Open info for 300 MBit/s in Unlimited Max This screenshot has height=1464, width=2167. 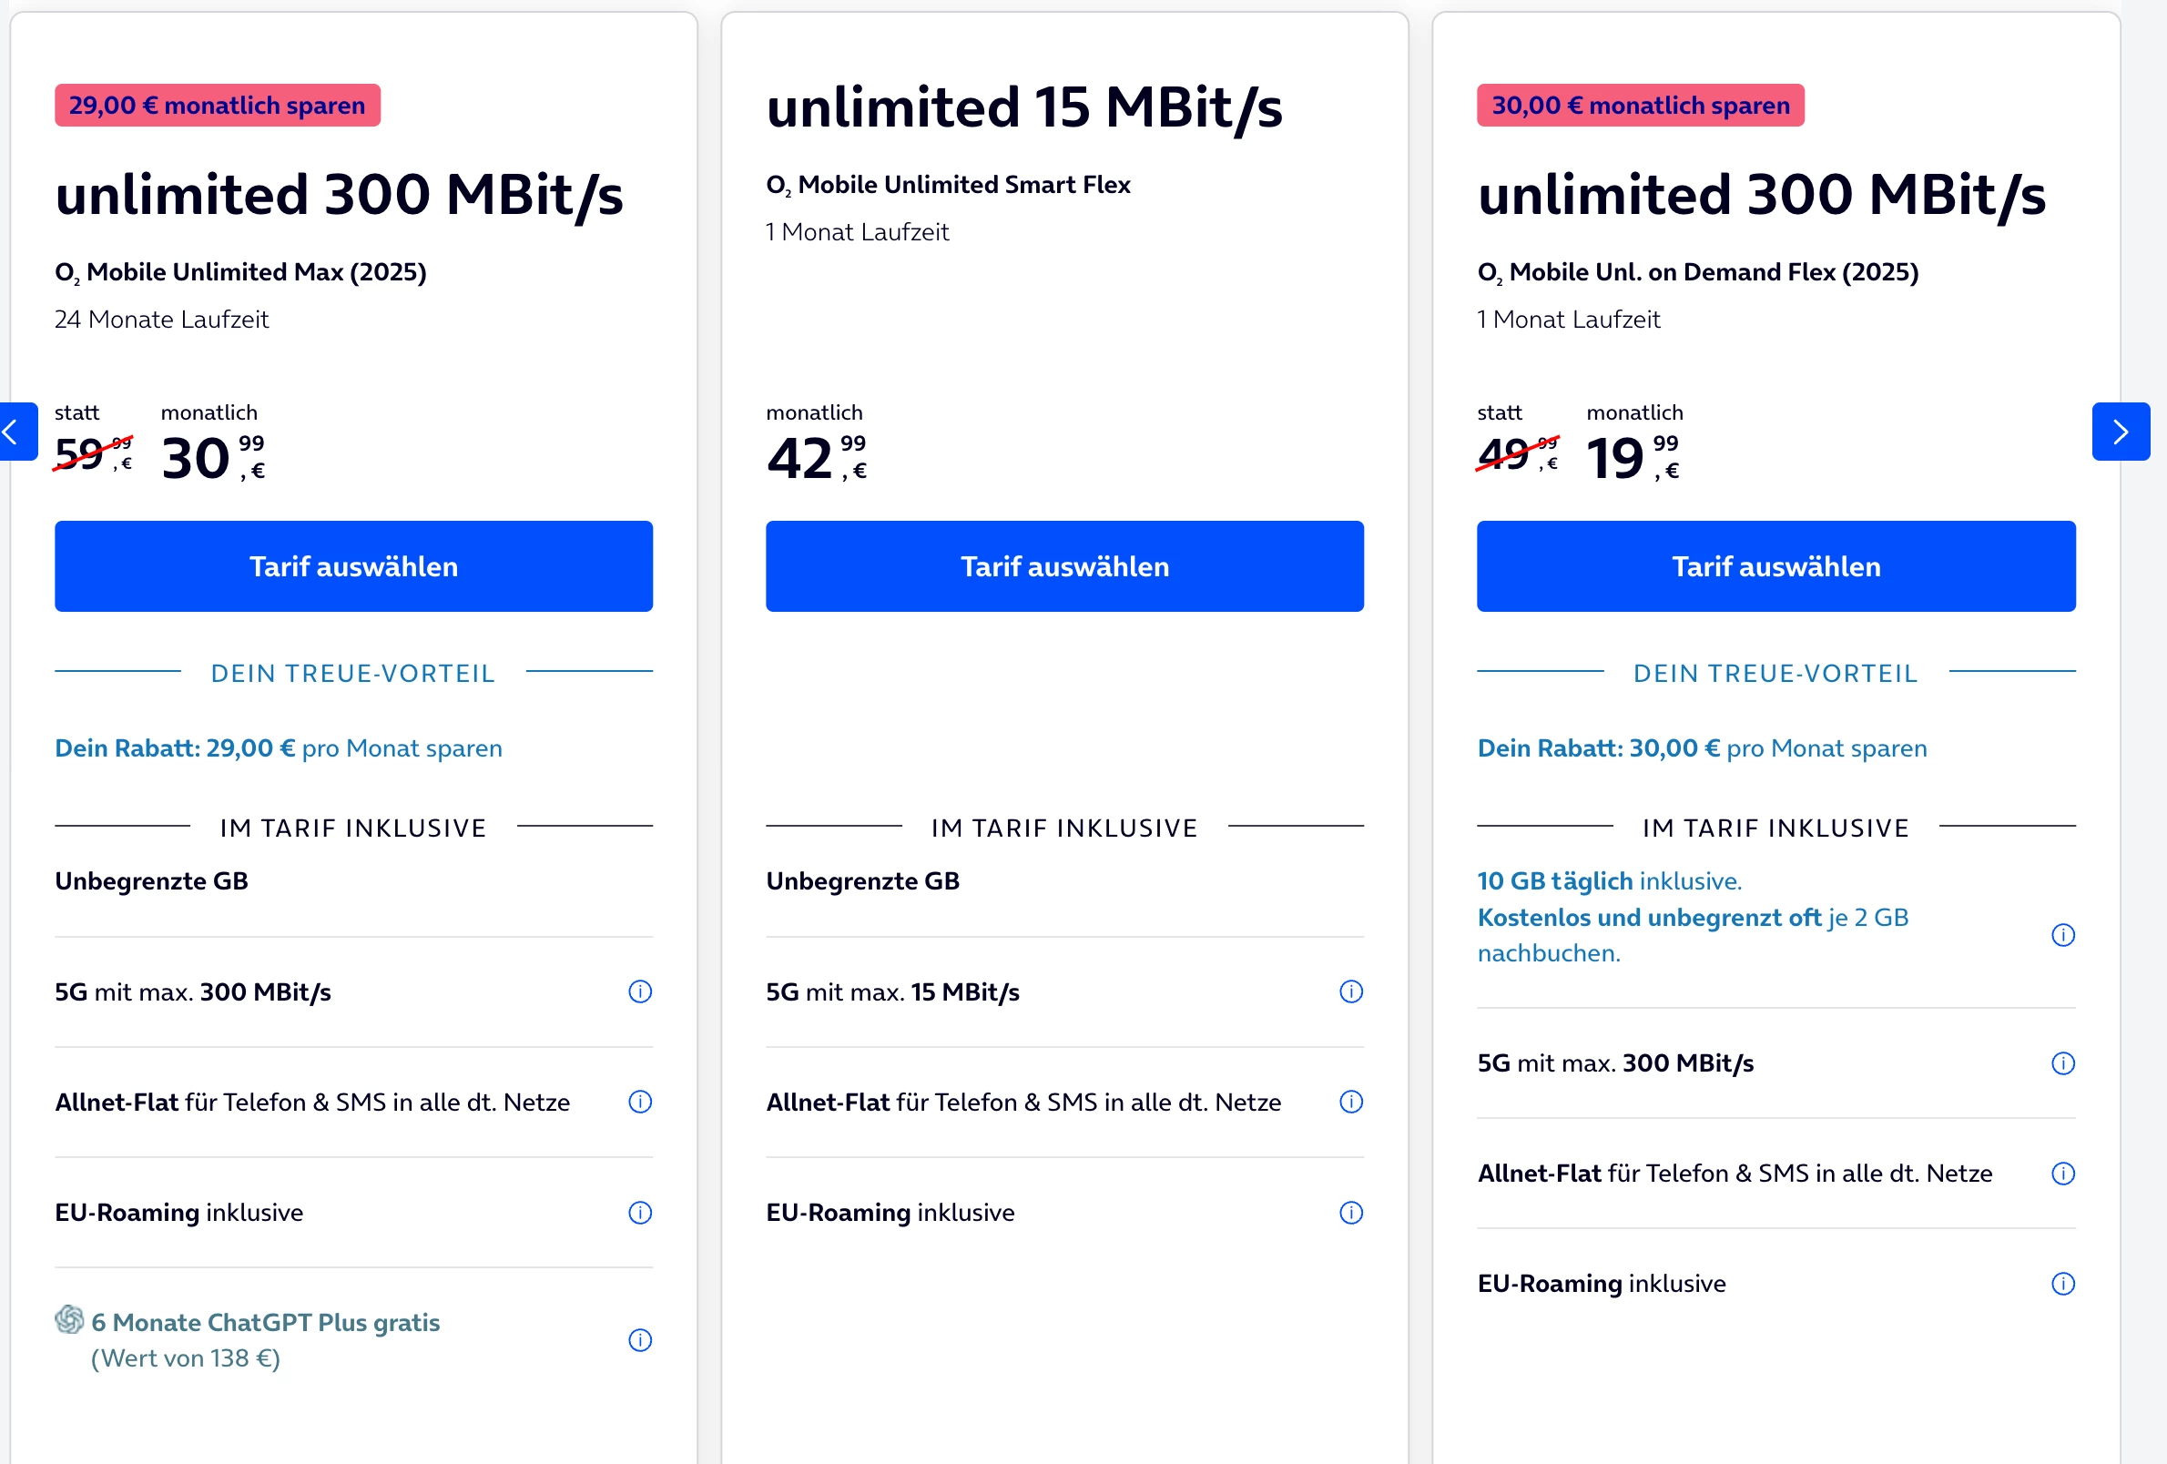pyautogui.click(x=640, y=991)
